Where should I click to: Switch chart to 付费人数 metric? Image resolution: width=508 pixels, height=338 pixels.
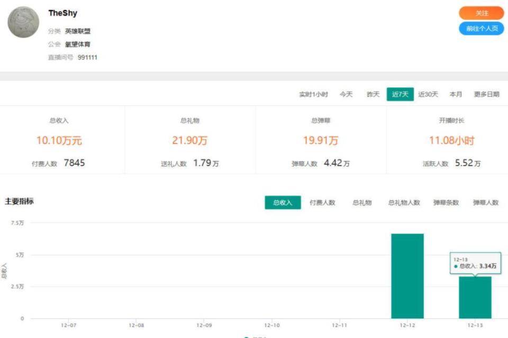tap(322, 203)
